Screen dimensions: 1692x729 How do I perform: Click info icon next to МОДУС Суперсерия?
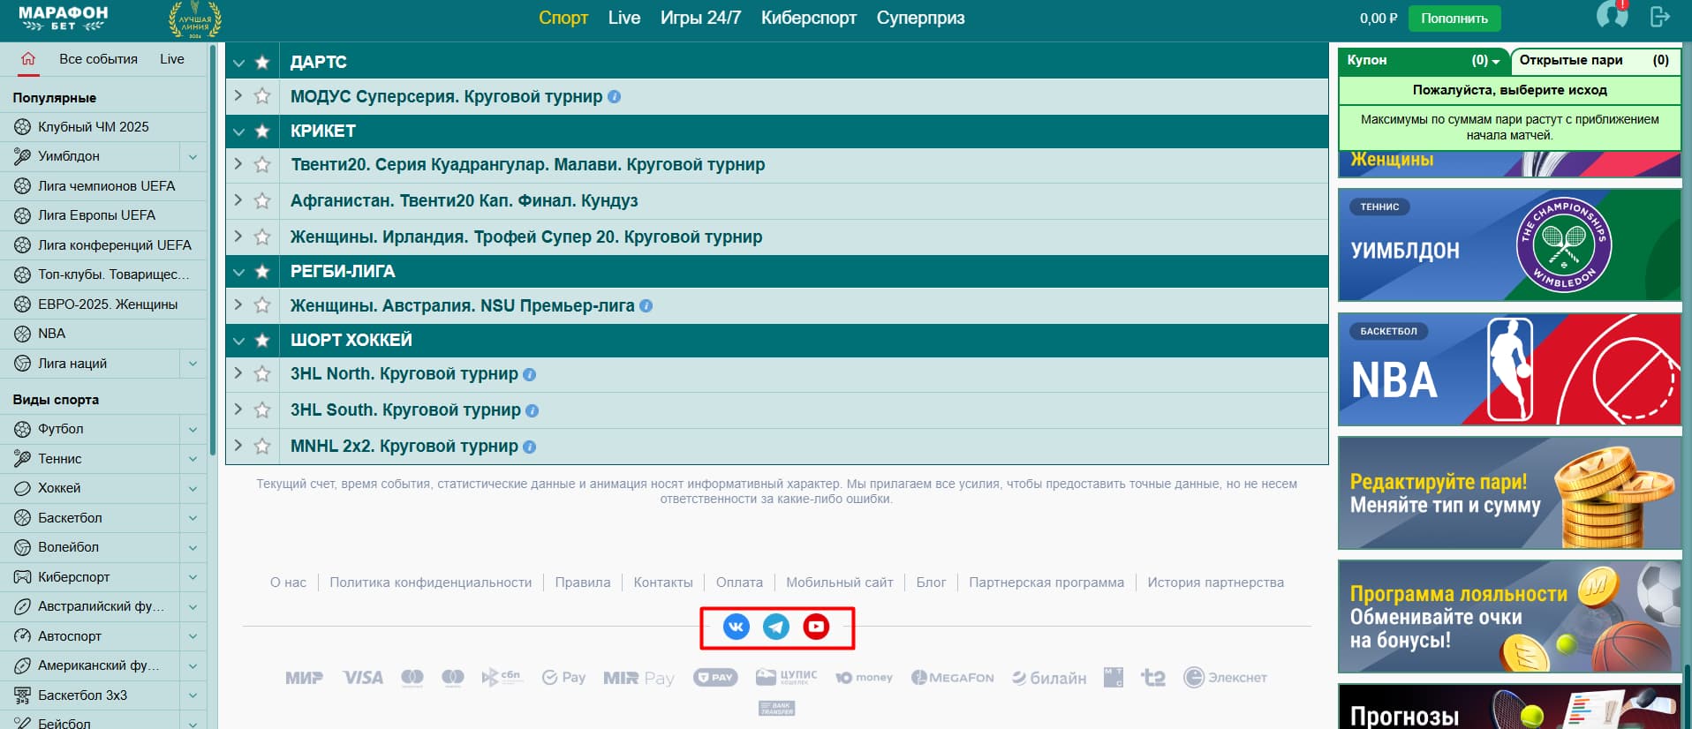coord(615,97)
